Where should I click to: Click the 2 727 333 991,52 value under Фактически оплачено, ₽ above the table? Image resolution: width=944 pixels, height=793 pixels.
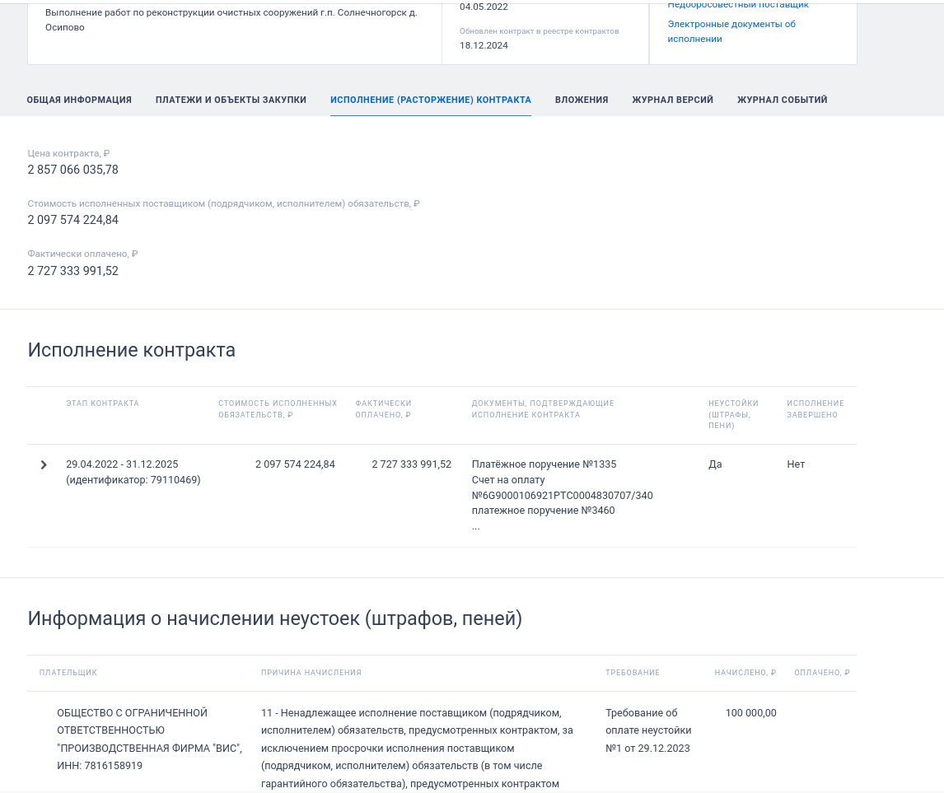point(72,271)
